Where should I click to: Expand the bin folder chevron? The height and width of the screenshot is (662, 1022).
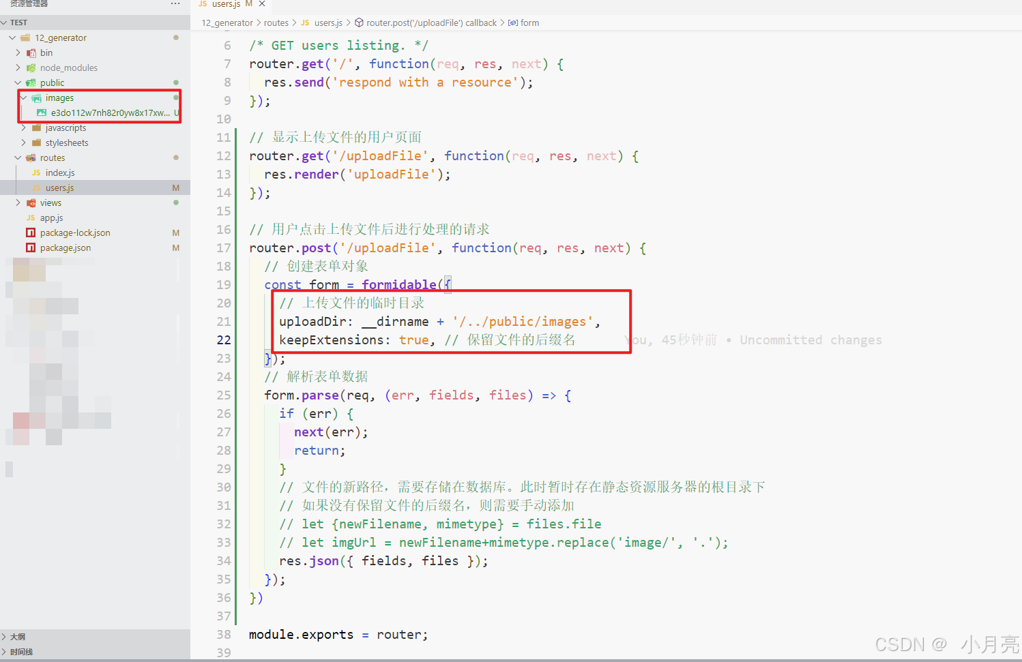coord(18,52)
